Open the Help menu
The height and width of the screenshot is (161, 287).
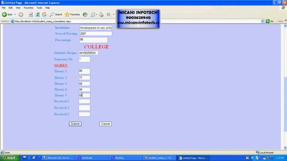pos(48,8)
